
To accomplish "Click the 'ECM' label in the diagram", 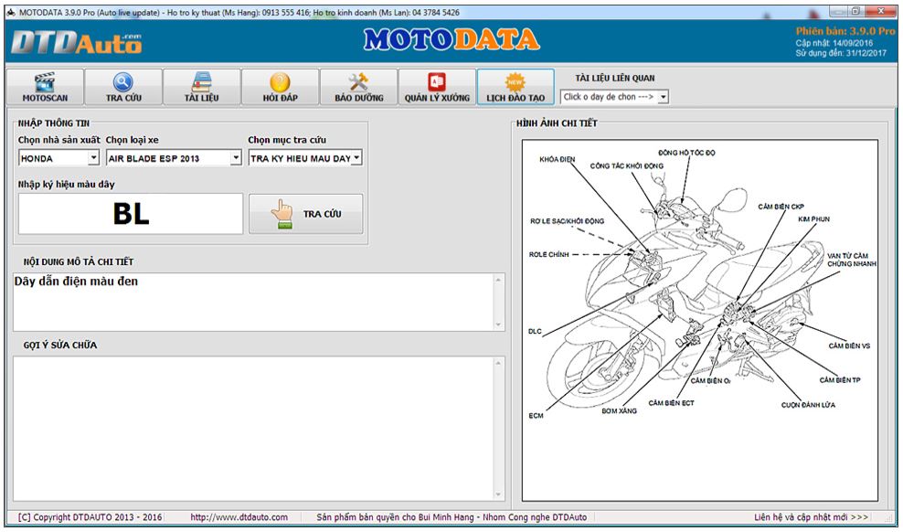I will tap(536, 416).
